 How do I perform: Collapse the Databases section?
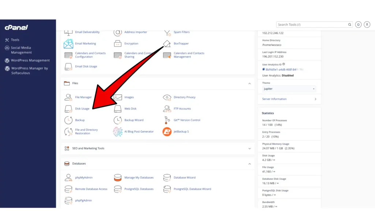(x=249, y=164)
